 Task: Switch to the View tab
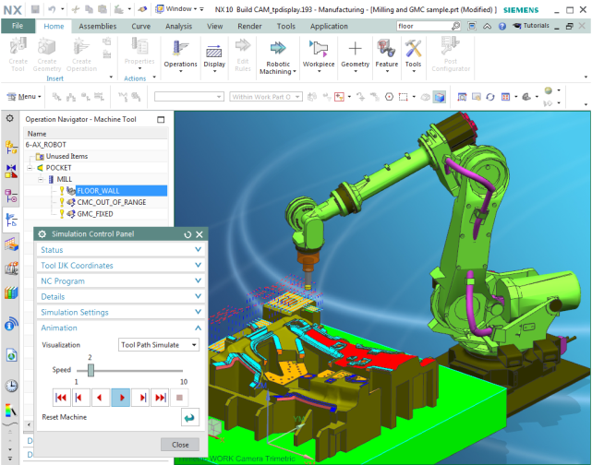214,27
